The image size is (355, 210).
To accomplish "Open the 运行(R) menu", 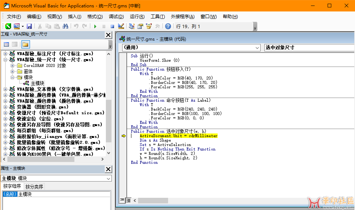I will pos(137,17).
